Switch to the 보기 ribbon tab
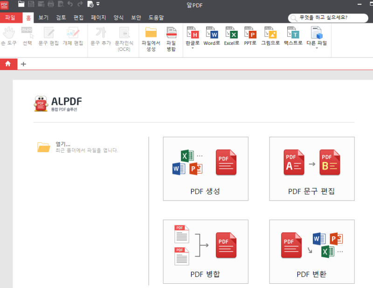 [x=43, y=17]
